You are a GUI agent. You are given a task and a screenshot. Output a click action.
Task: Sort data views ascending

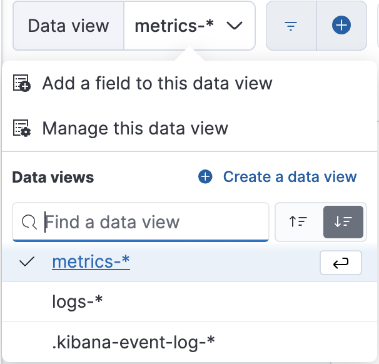click(298, 221)
